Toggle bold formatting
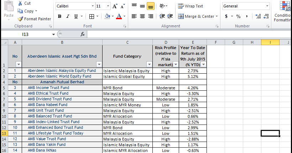The width and height of the screenshot is (292, 153). (59, 16)
